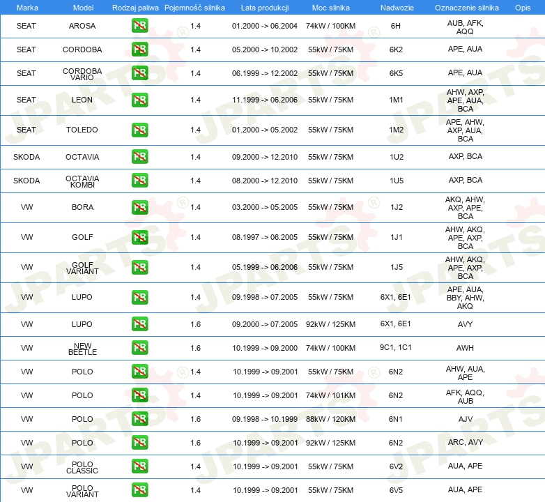
Task: Click the fuel icon in the LUPO 1.6 AVY row
Action: (139, 324)
